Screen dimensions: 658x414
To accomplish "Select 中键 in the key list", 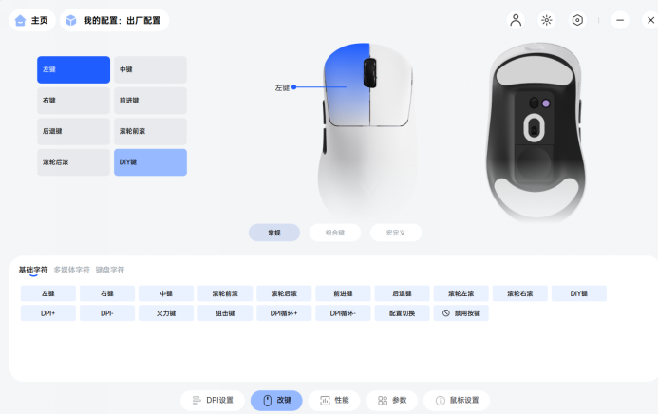I will click(x=150, y=69).
